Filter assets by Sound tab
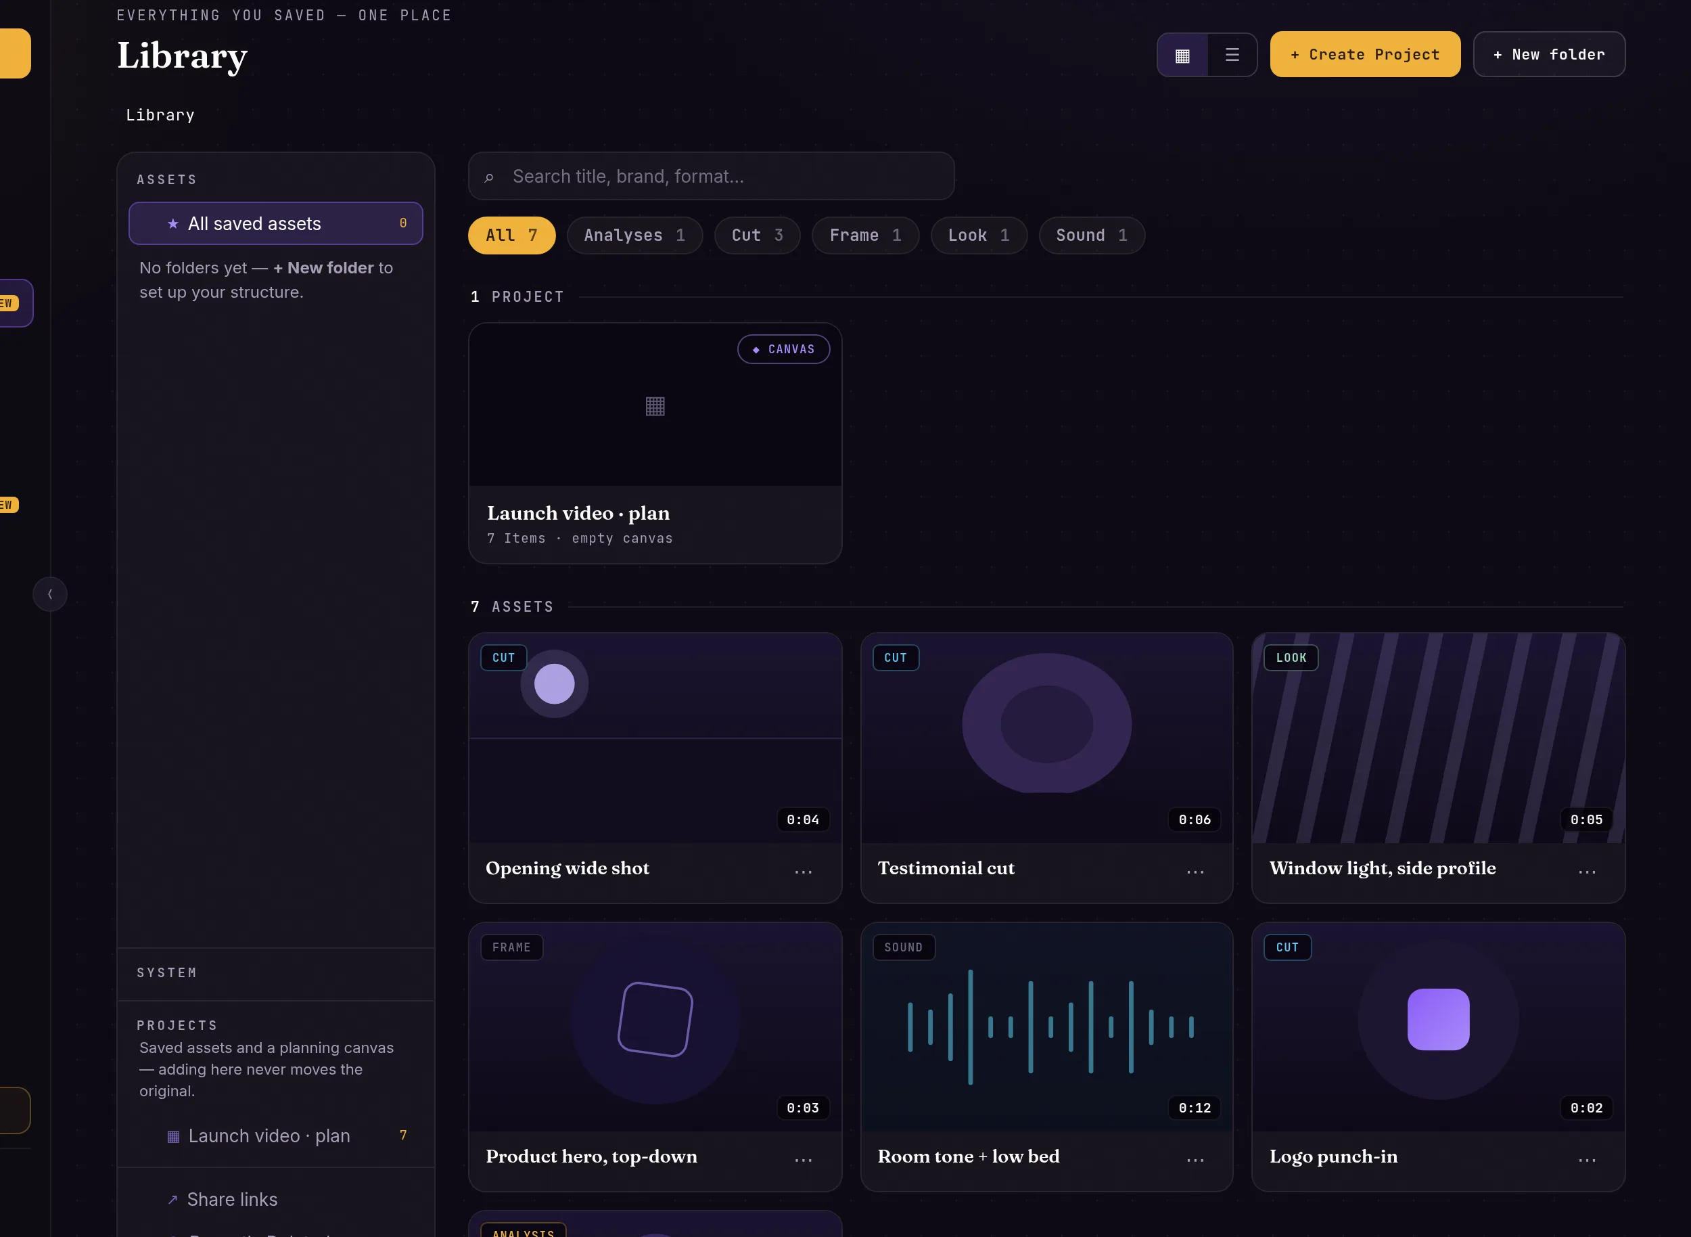Screen dimensions: 1691x1237 [1092, 235]
